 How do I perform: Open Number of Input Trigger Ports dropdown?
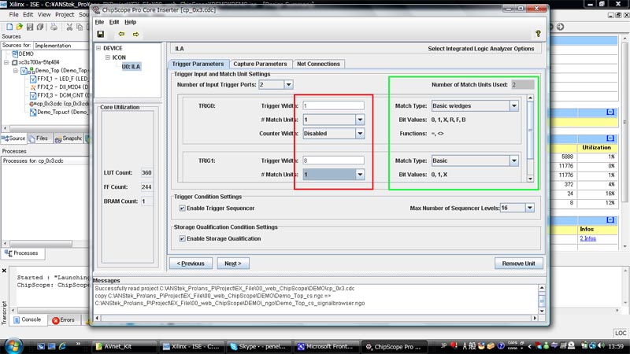coord(288,85)
